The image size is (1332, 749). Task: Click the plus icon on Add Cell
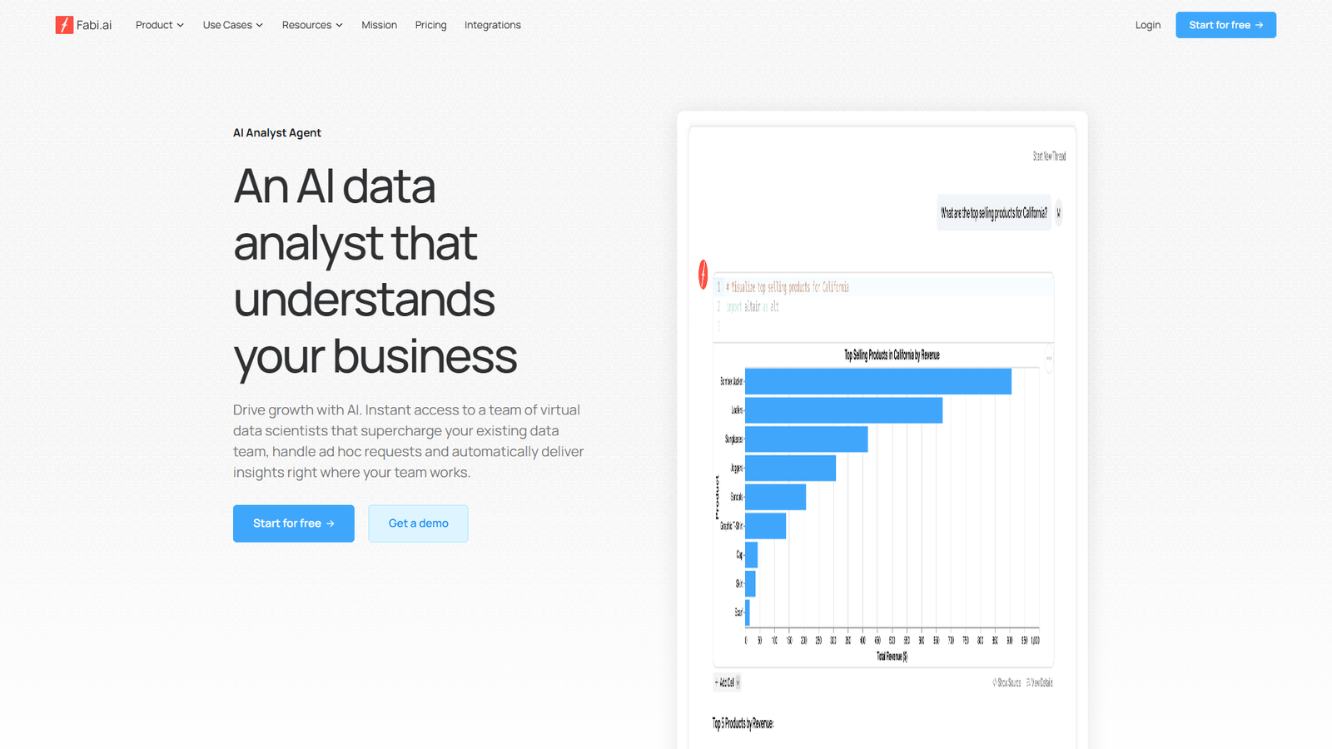717,682
